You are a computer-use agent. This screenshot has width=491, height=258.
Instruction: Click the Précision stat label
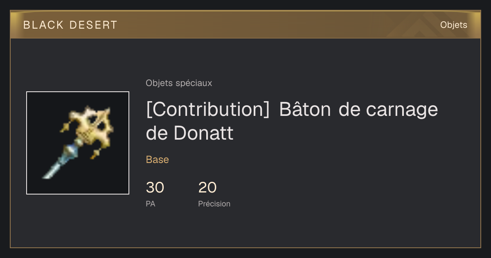click(x=214, y=204)
